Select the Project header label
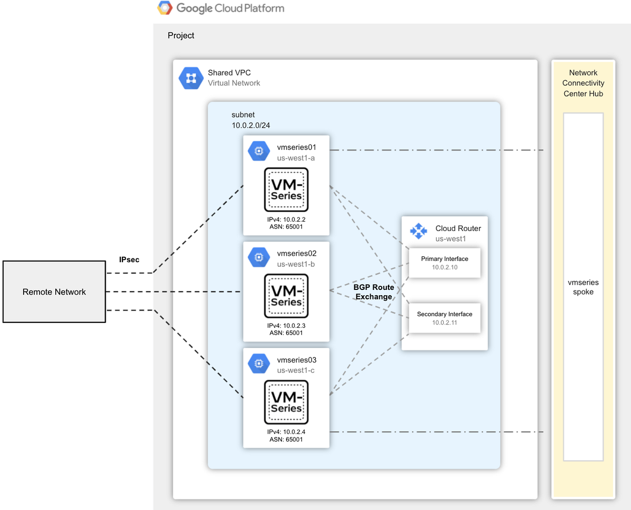The width and height of the screenshot is (631, 510). (181, 35)
